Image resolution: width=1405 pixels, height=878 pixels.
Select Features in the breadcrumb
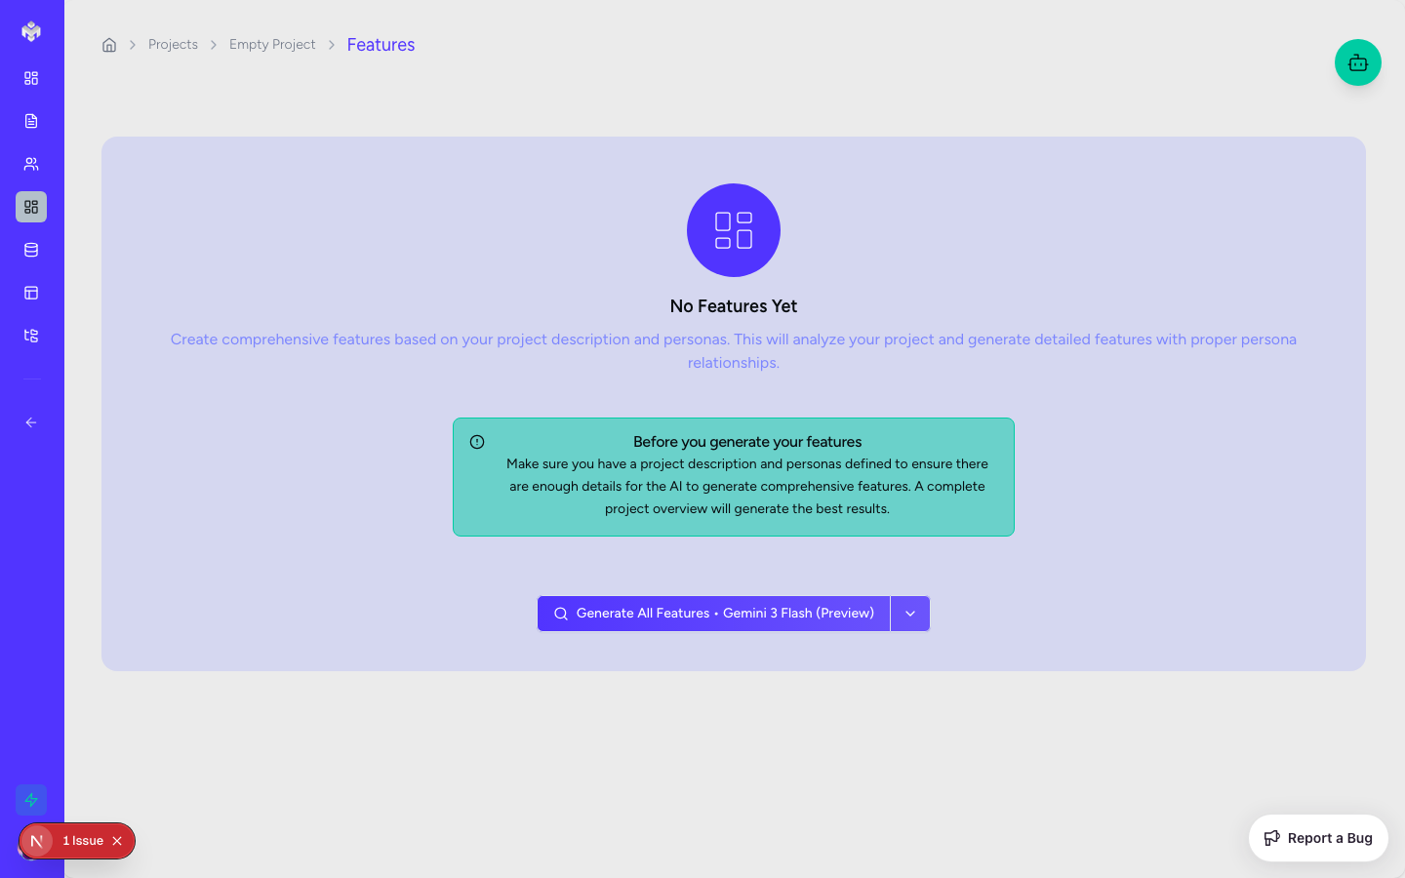pos(381,45)
